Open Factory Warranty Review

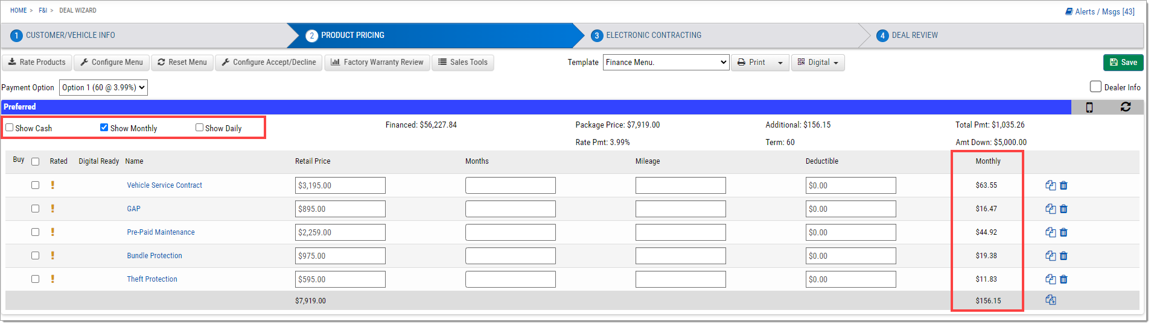click(x=377, y=63)
